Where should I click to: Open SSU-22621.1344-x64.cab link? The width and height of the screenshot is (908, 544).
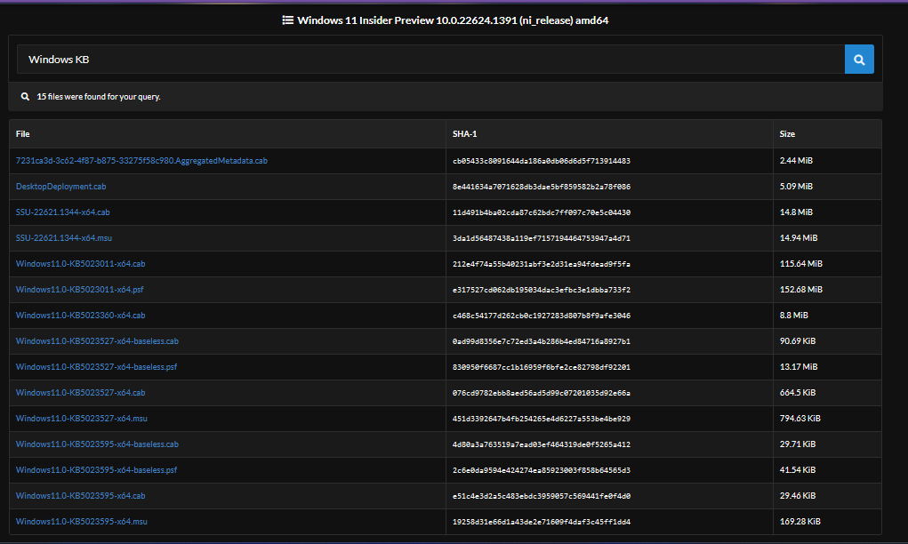coord(62,212)
